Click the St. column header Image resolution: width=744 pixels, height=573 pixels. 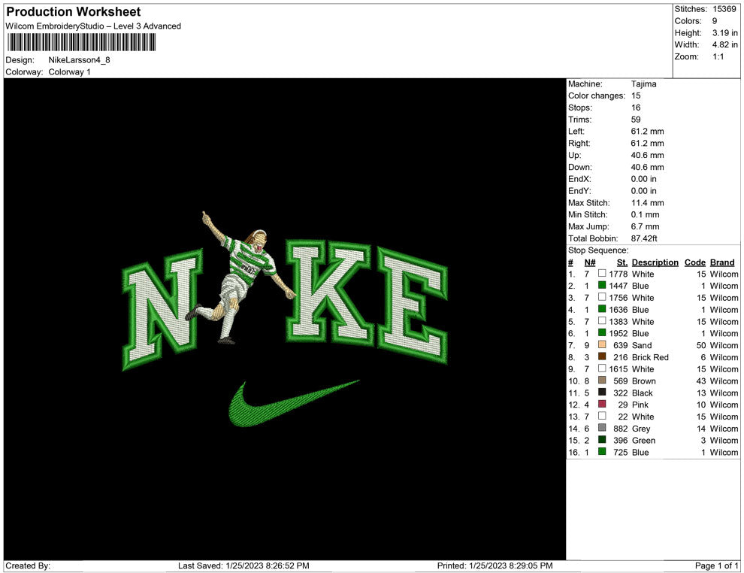(622, 262)
